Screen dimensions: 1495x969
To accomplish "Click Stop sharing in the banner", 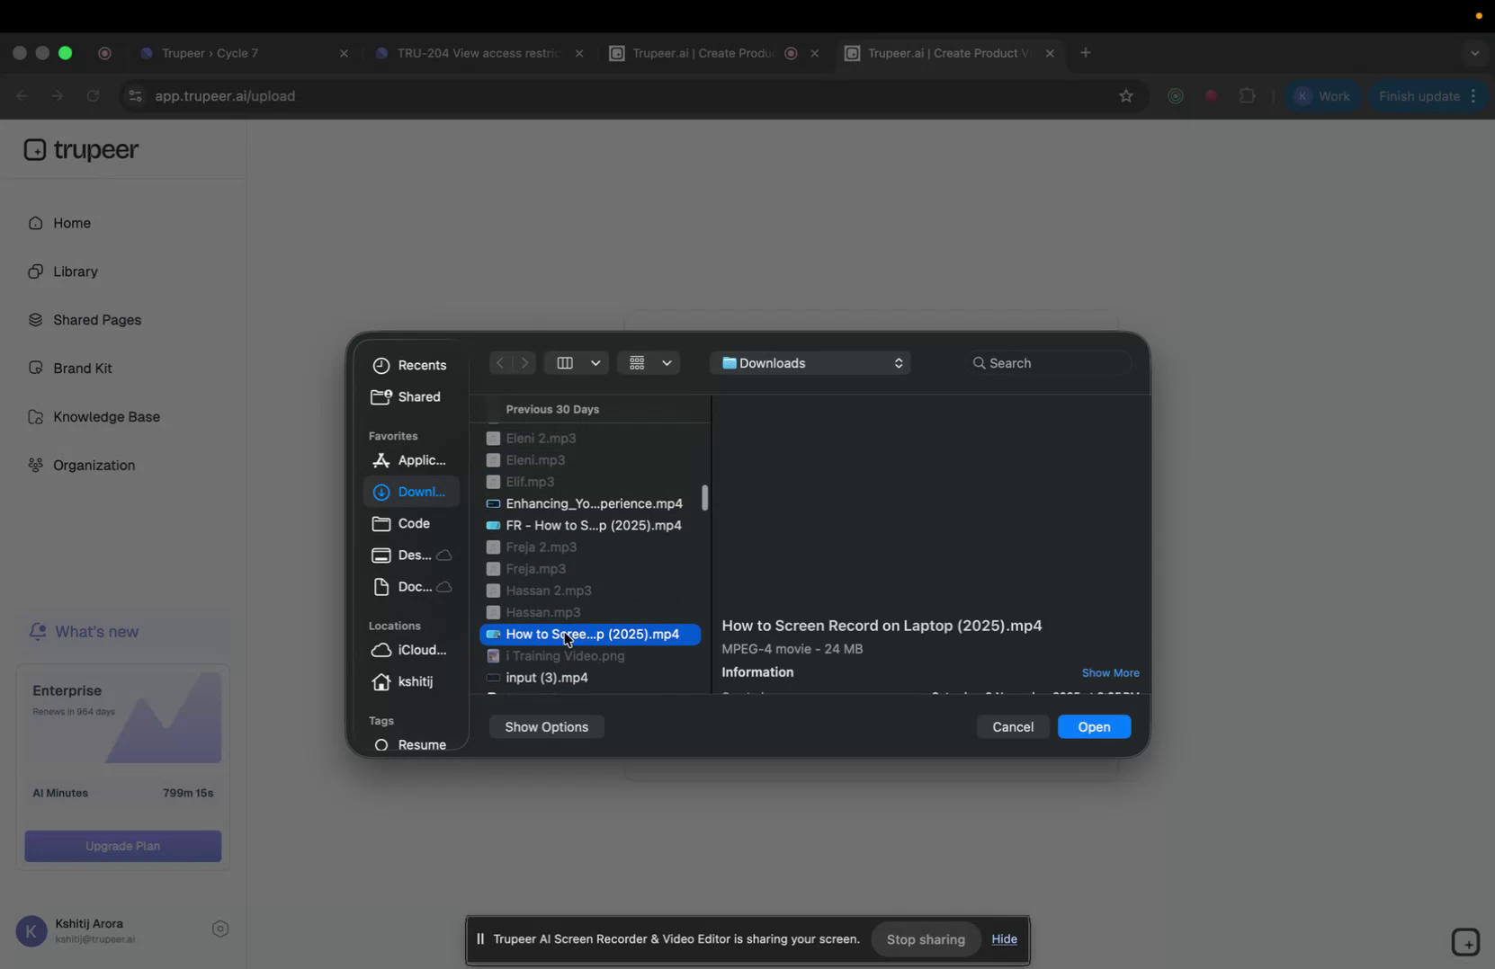I will pos(926,939).
